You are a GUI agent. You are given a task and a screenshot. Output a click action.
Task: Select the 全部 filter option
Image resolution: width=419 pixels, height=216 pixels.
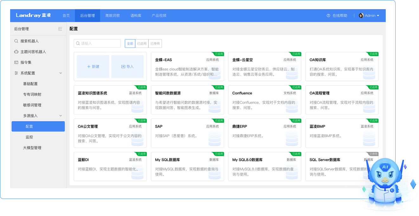pyautogui.click(x=130, y=44)
